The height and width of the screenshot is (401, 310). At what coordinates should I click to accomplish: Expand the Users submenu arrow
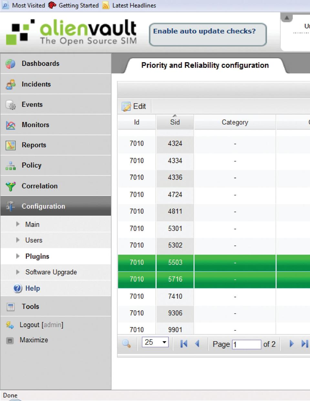(x=18, y=240)
